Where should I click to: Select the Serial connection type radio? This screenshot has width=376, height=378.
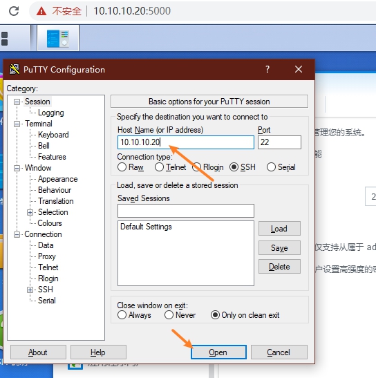pos(271,167)
